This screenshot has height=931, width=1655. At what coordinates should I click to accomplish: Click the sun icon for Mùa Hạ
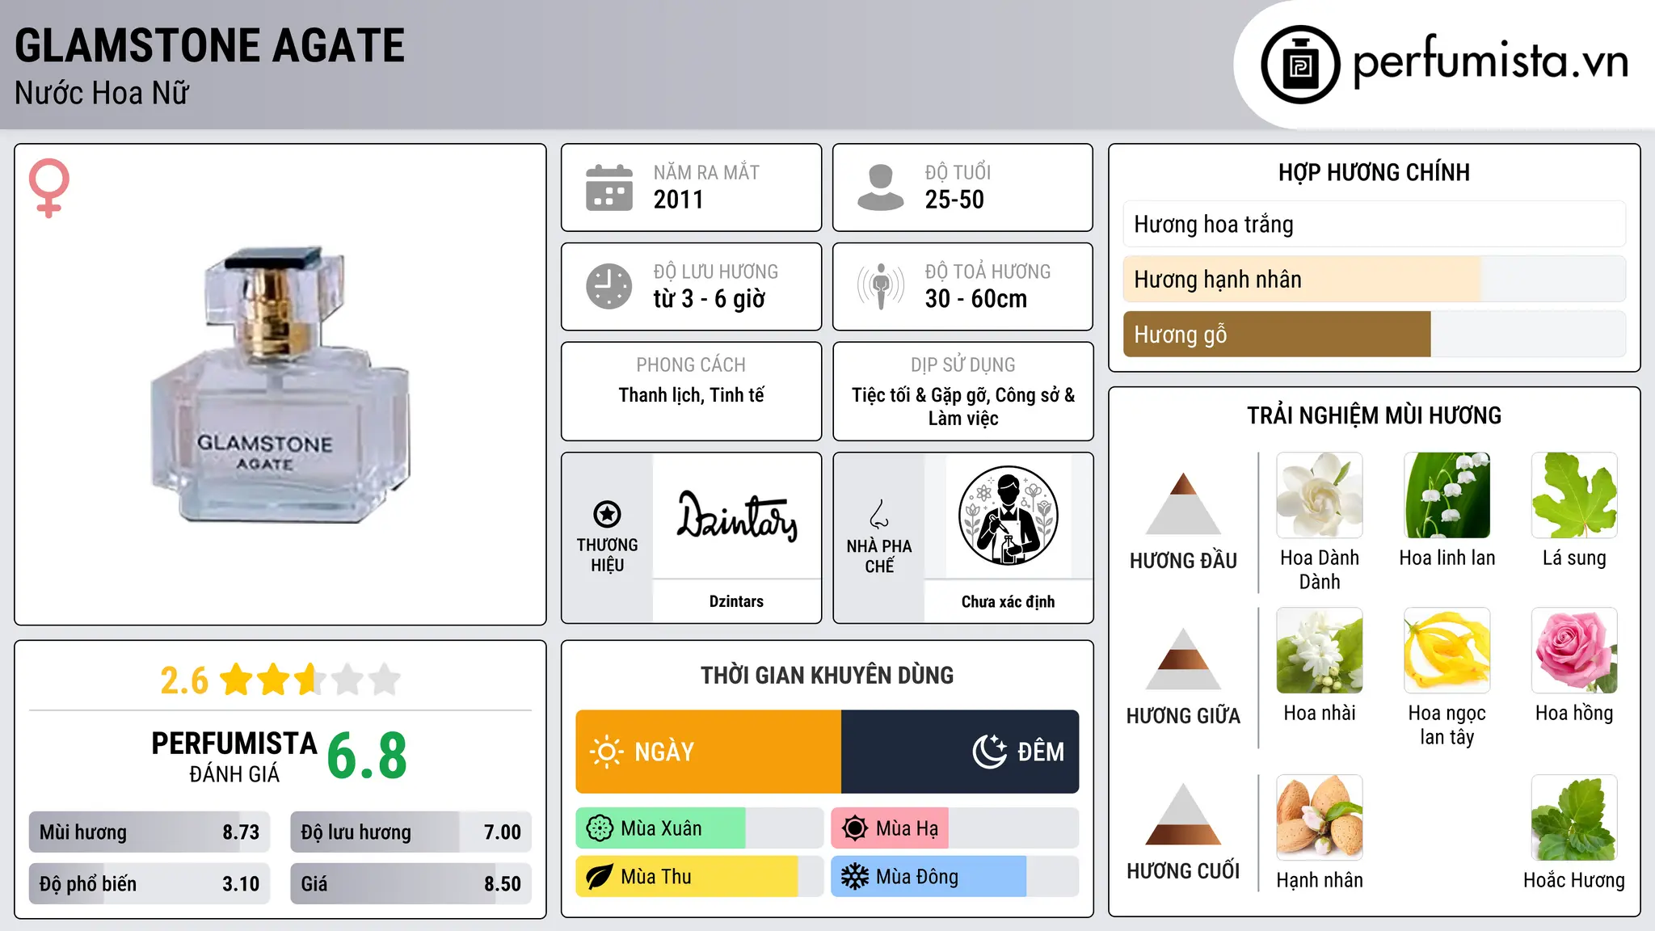click(855, 828)
